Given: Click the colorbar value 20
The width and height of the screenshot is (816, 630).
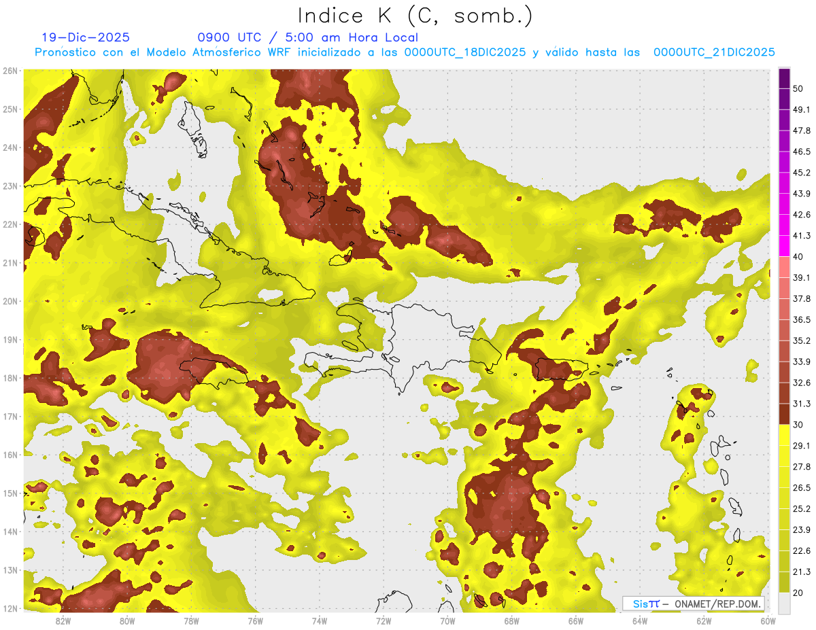Looking at the screenshot, I should 798,593.
